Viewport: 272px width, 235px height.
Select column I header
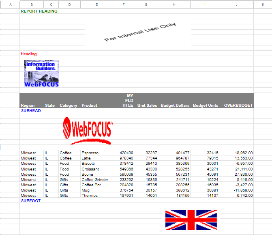[205, 5]
